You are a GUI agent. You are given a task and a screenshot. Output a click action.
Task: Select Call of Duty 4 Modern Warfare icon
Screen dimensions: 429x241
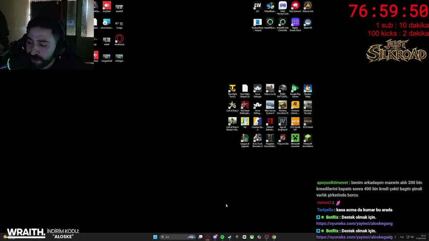pyautogui.click(x=232, y=124)
